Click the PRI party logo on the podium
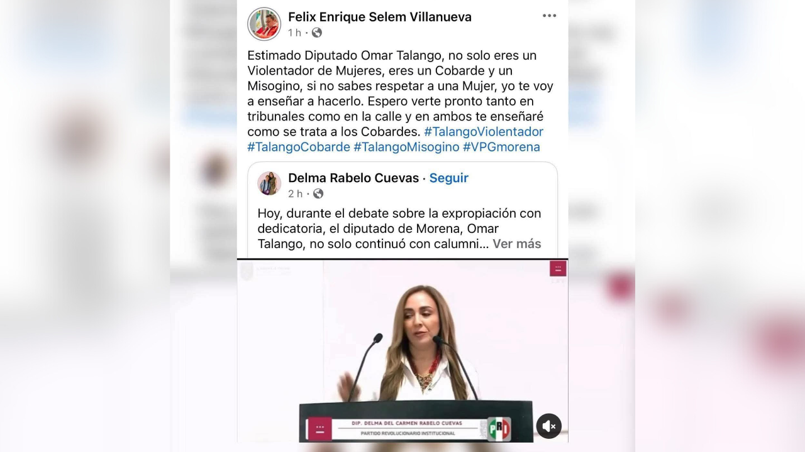The image size is (805, 452). 499,429
